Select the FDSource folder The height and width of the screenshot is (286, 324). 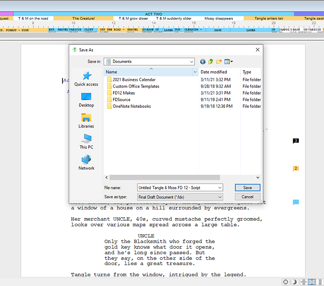coord(121,99)
